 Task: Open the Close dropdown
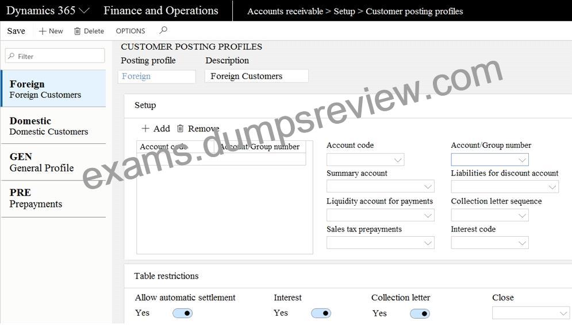click(563, 312)
